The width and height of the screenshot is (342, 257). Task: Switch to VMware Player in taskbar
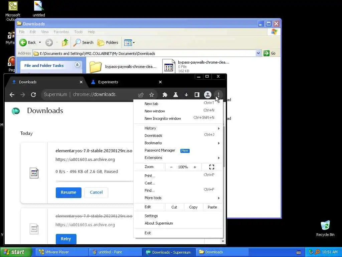tap(61, 252)
